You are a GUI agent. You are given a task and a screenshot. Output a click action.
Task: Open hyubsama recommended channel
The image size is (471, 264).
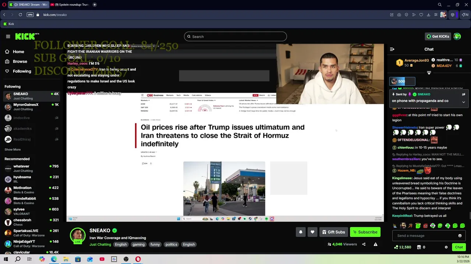click(32, 179)
